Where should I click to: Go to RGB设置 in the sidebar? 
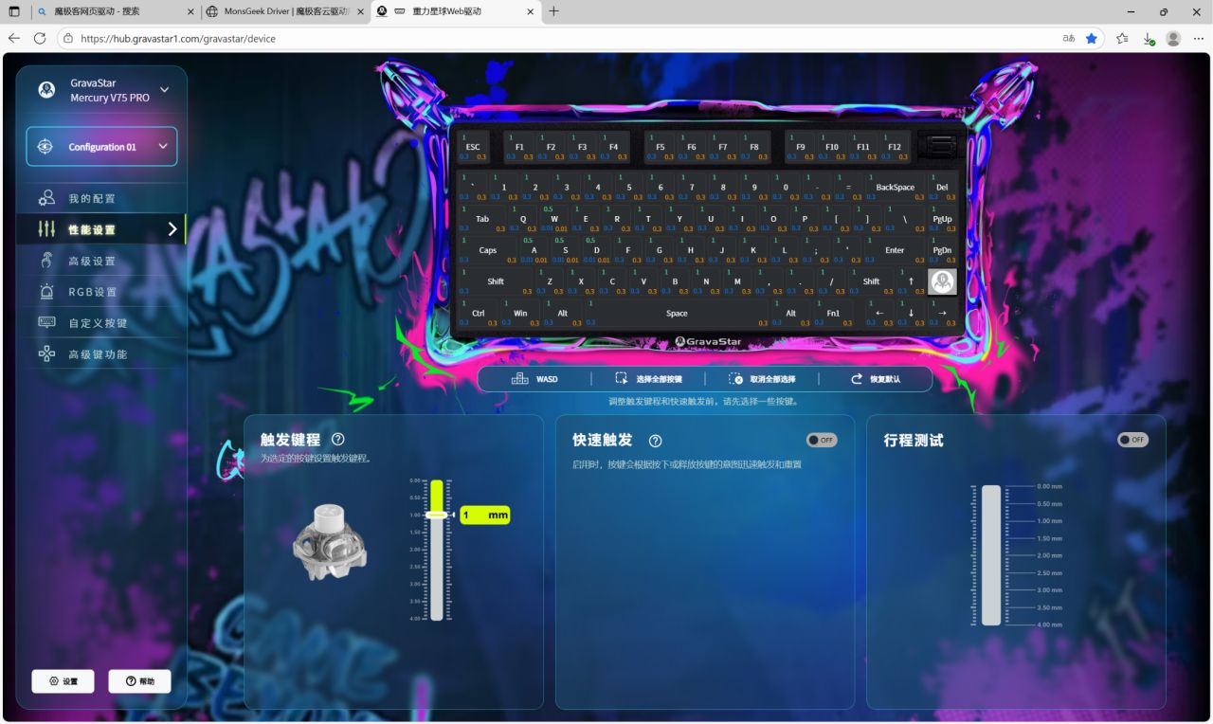101,292
